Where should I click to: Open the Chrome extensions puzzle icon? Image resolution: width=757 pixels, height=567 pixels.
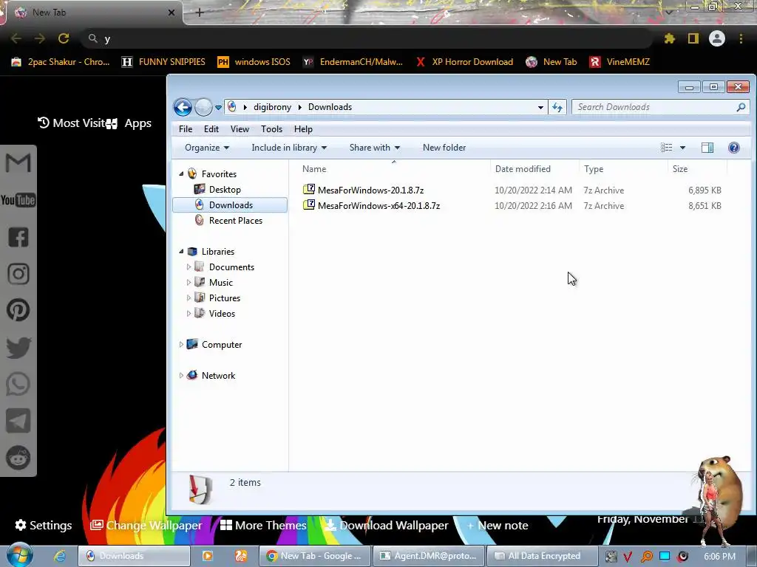(670, 38)
